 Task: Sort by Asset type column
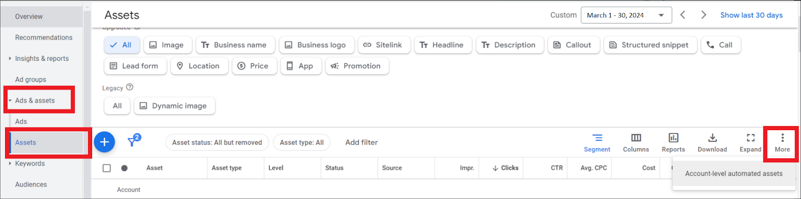pos(226,168)
